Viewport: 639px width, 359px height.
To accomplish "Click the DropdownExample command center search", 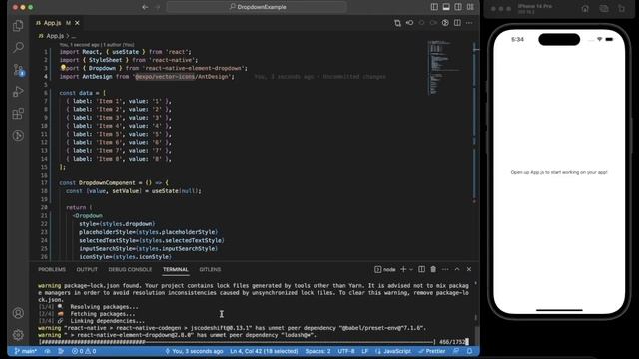I will 258,7.
